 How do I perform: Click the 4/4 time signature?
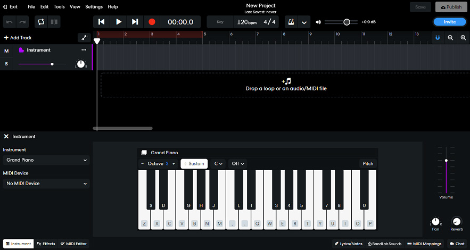coord(269,22)
